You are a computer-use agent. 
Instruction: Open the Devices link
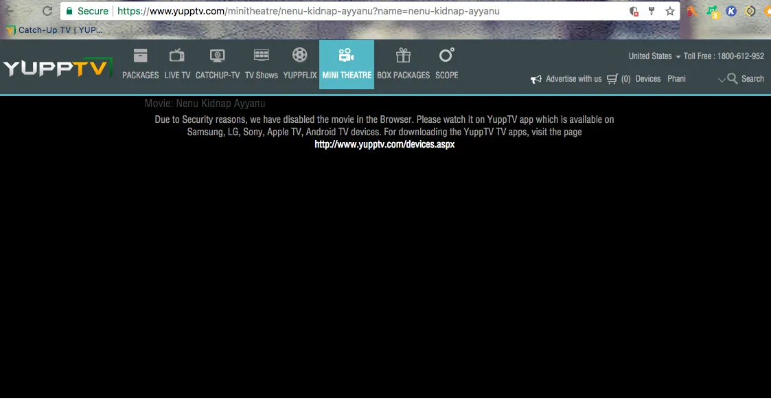tap(647, 79)
